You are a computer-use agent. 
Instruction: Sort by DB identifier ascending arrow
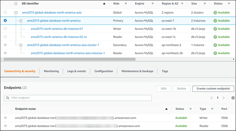coord(104,4)
